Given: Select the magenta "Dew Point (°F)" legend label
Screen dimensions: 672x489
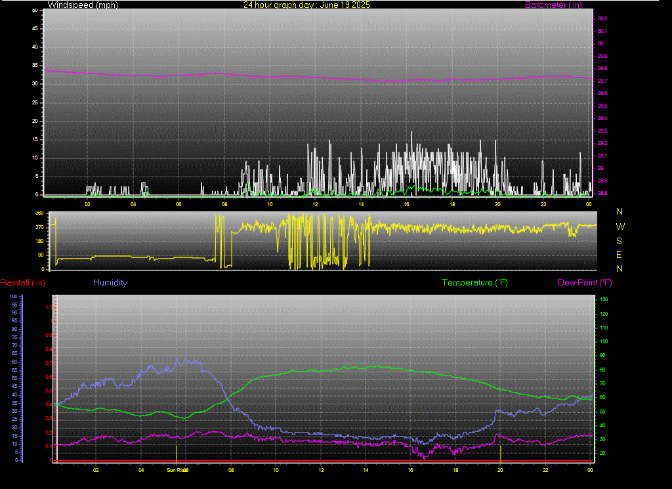Looking at the screenshot, I should pos(585,282).
